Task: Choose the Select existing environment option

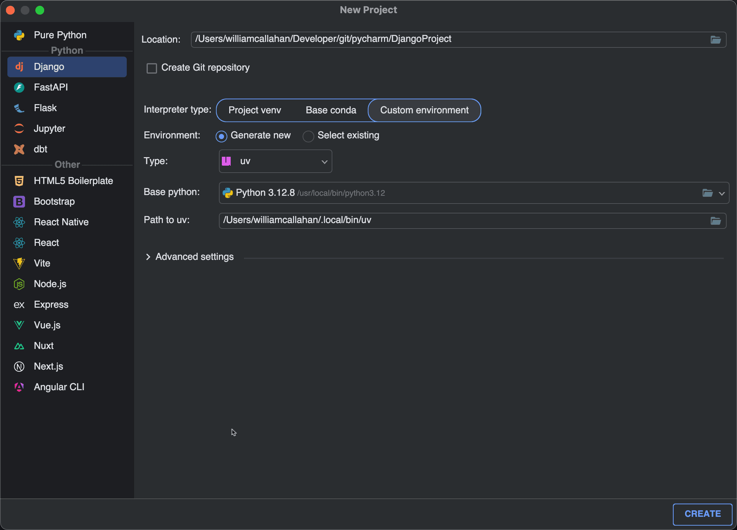Action: pos(308,136)
